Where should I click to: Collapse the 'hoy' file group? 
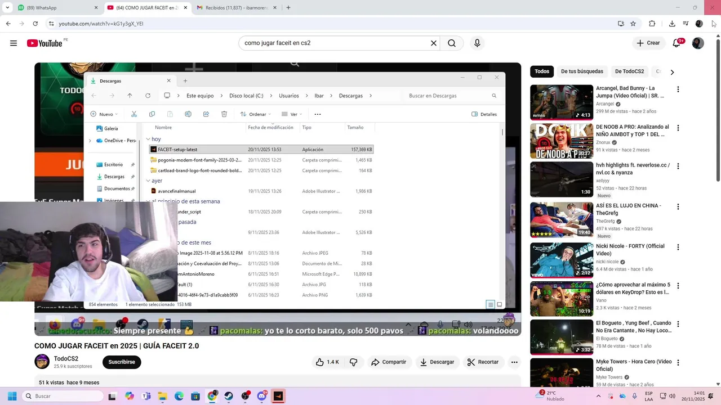click(x=148, y=139)
